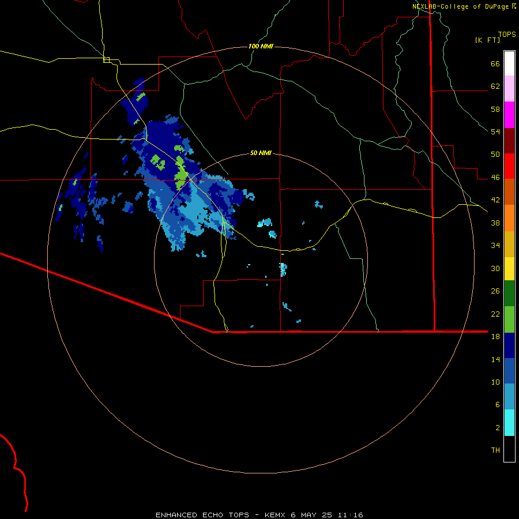
Task: Click the ENHANCED ECHO TOPS KEMX caption
Action: tap(259, 515)
